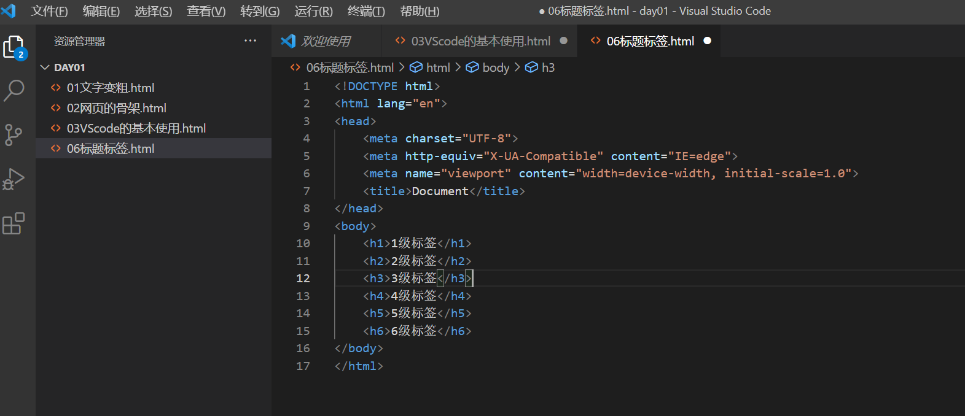The image size is (965, 416).
Task: Open the 选择(S) menu
Action: point(154,11)
